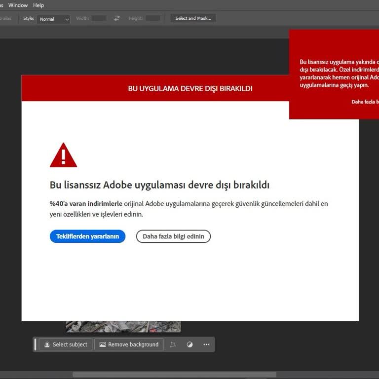
Task: Click the canvas image below the dialog
Action: tap(123, 327)
